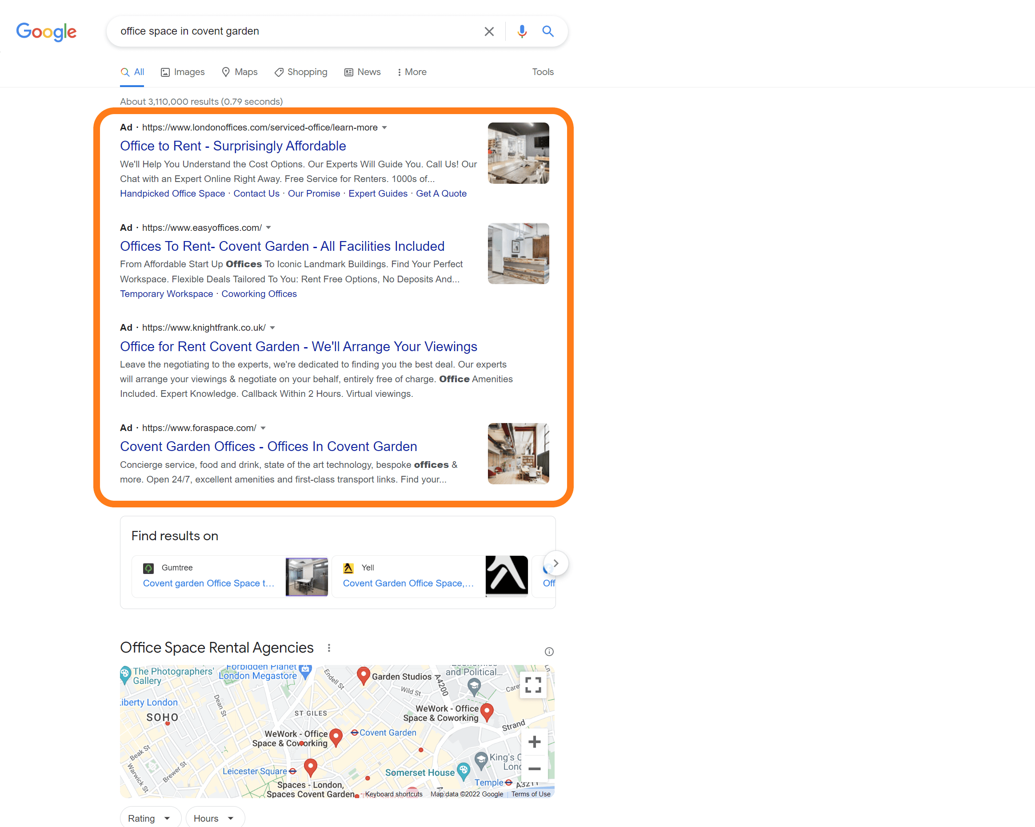Open three-dot options for Office Space Rental Agencies
The height and width of the screenshot is (827, 1035).
[329, 648]
